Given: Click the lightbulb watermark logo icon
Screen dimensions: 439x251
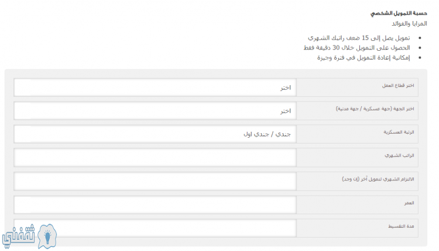Looking at the screenshot, I should coord(47,236).
